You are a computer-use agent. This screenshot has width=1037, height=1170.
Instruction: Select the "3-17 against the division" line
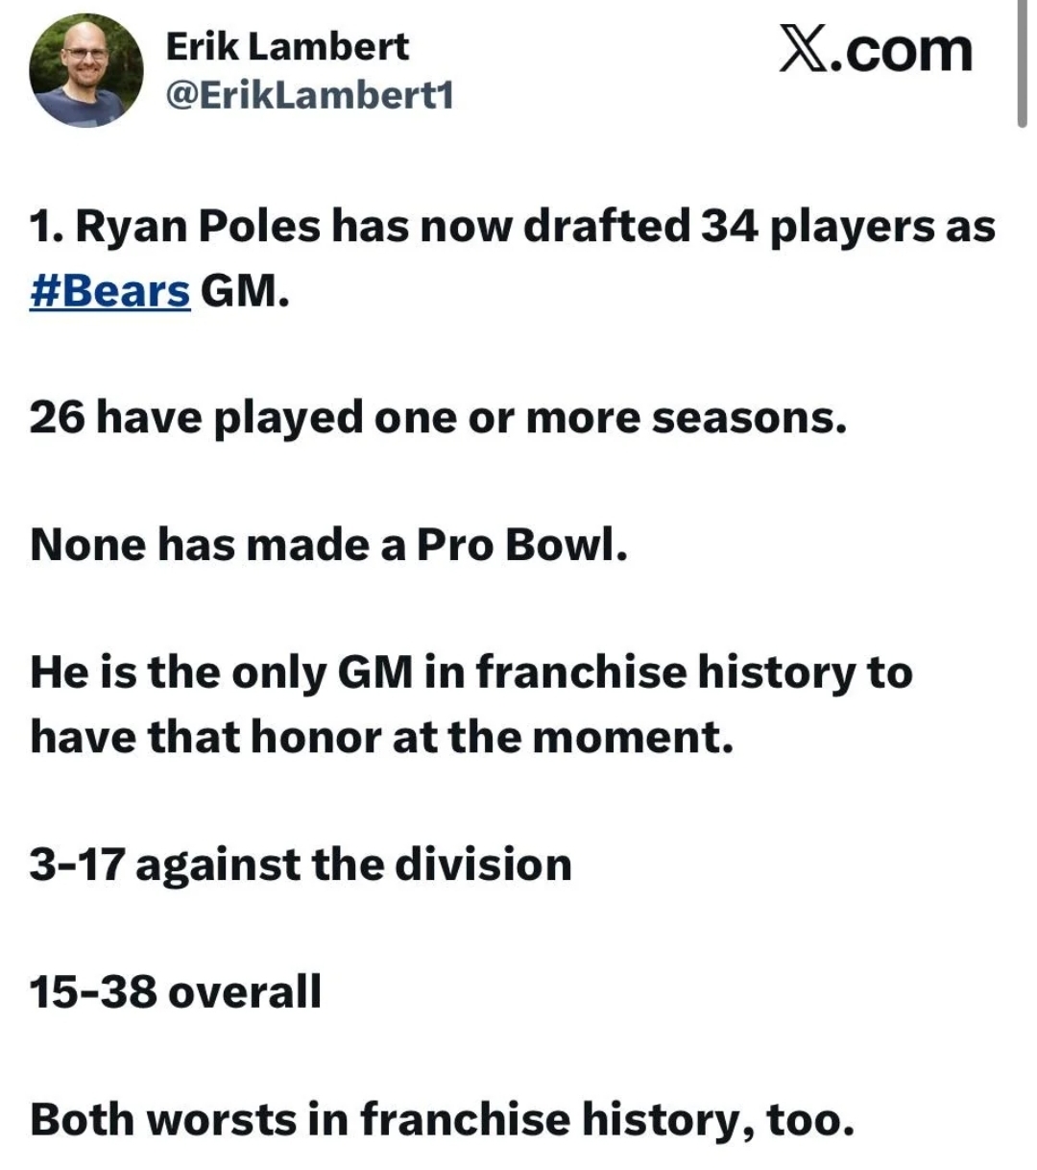click(301, 865)
